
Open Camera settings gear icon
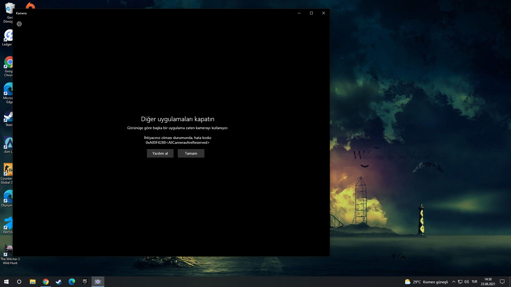(19, 24)
